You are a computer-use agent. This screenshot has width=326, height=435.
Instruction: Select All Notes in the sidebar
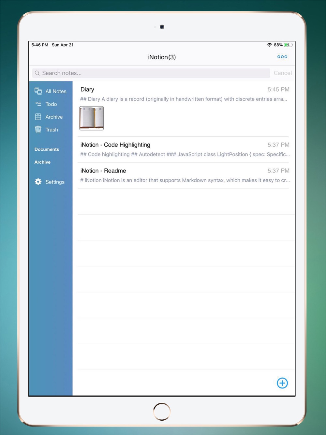(x=56, y=91)
